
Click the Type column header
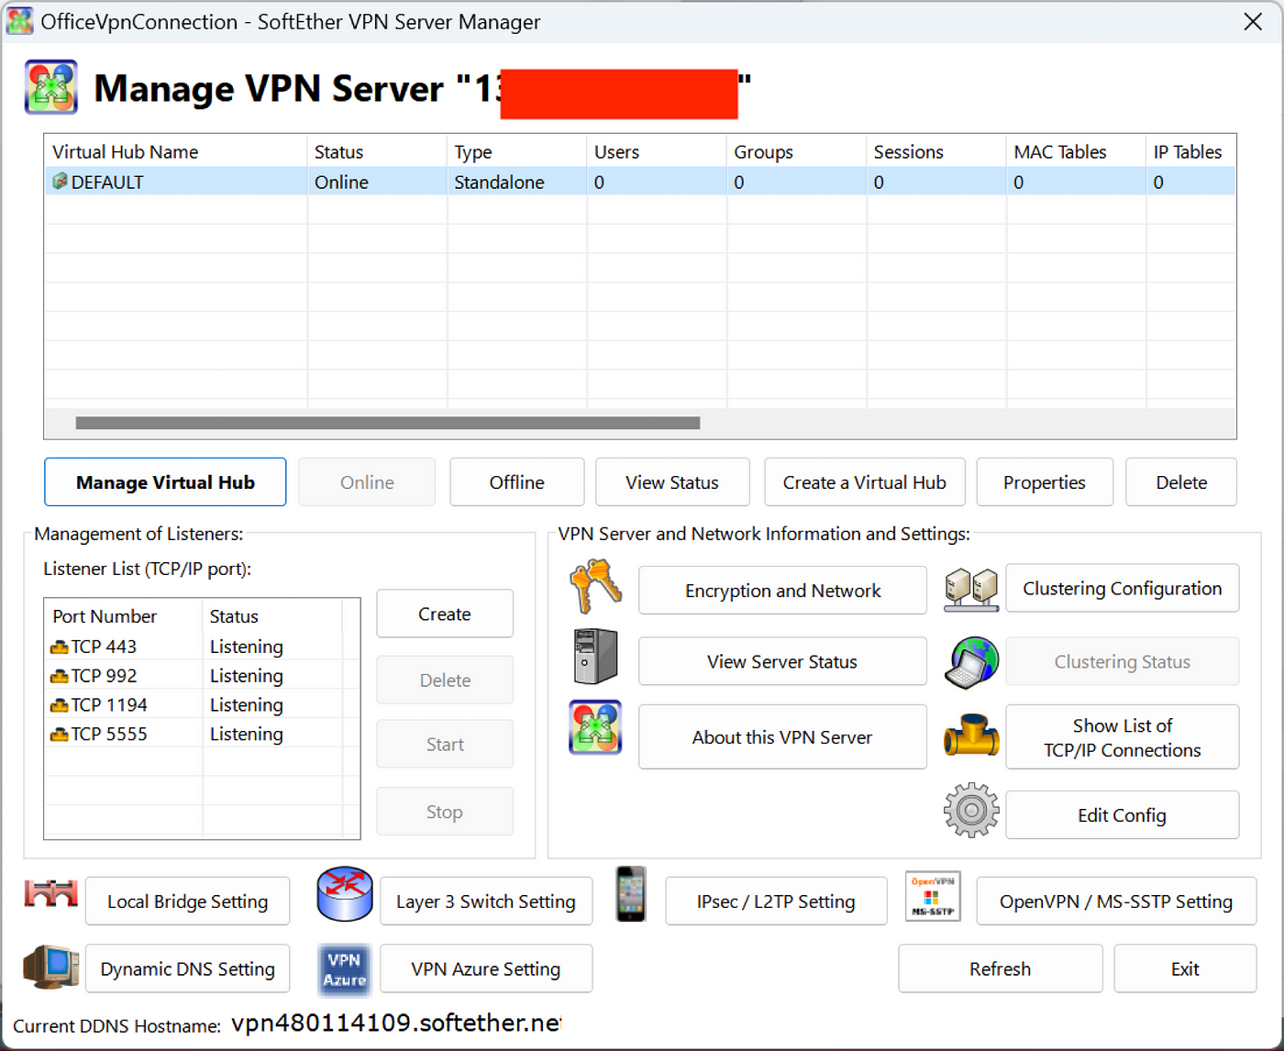516,151
